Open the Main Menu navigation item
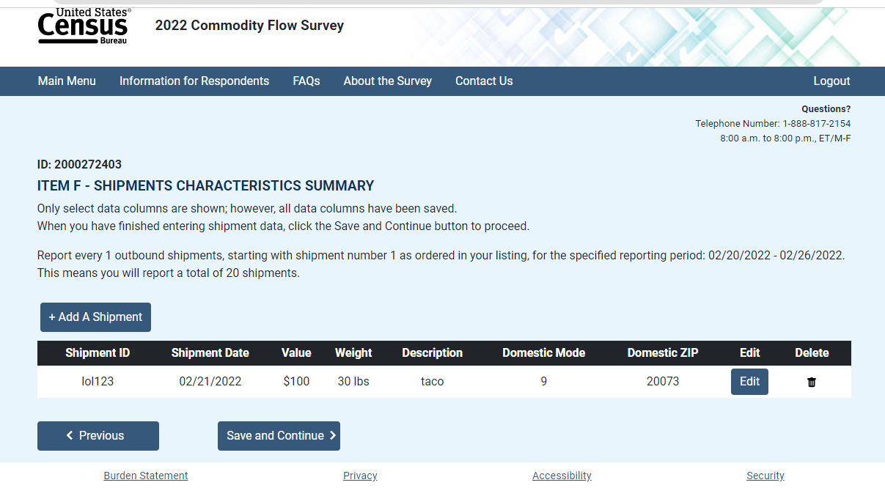 67,81
